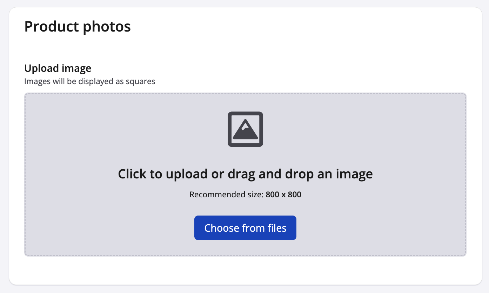Click "Images will be displayed as squares" hint
489x293 pixels.
pyautogui.click(x=89, y=81)
